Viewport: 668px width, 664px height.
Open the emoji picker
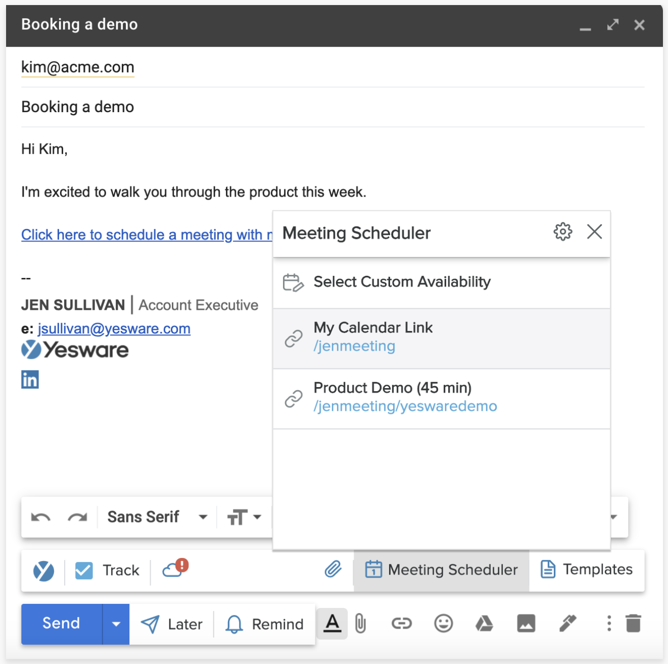click(443, 624)
